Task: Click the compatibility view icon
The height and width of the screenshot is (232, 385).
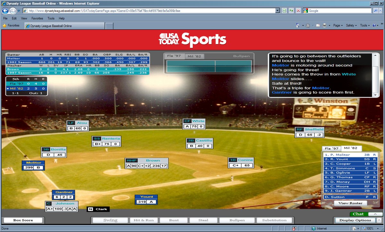Action: point(284,11)
